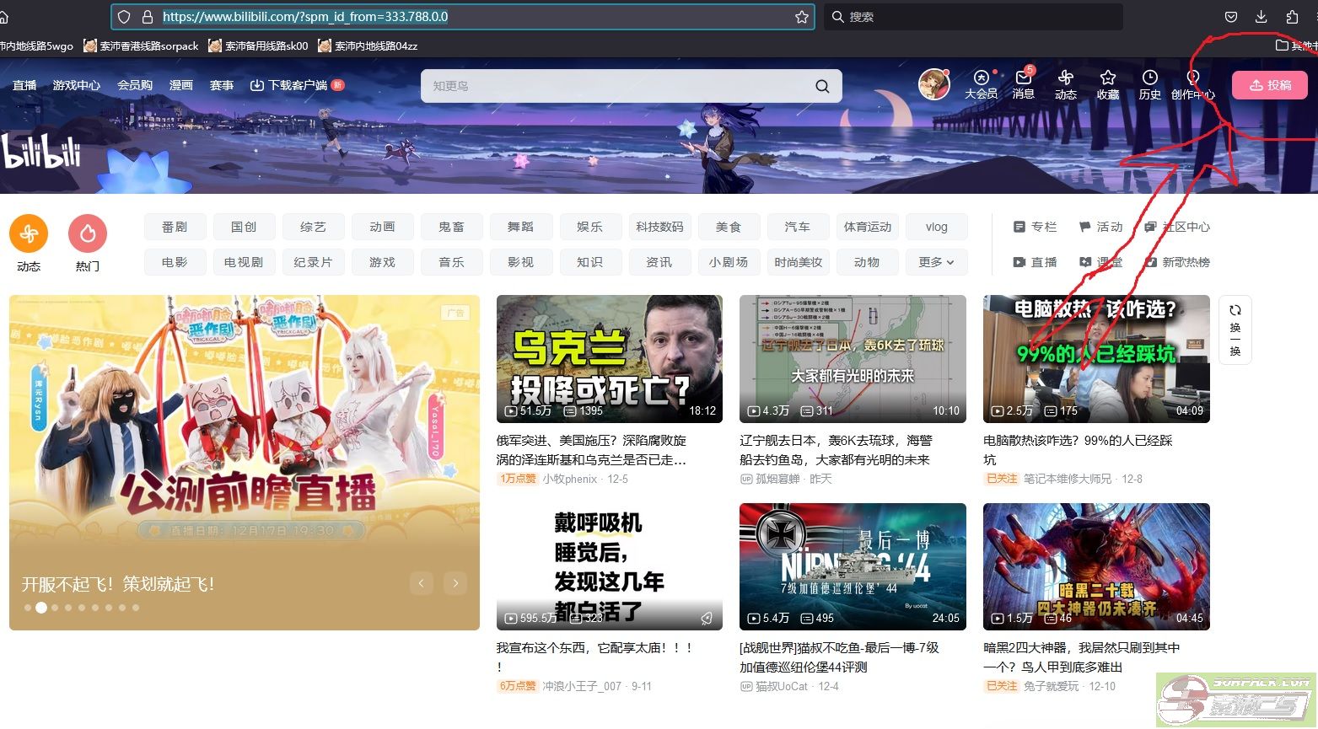Click the pink 投稿 upload button
This screenshot has width=1318, height=729.
(1269, 85)
